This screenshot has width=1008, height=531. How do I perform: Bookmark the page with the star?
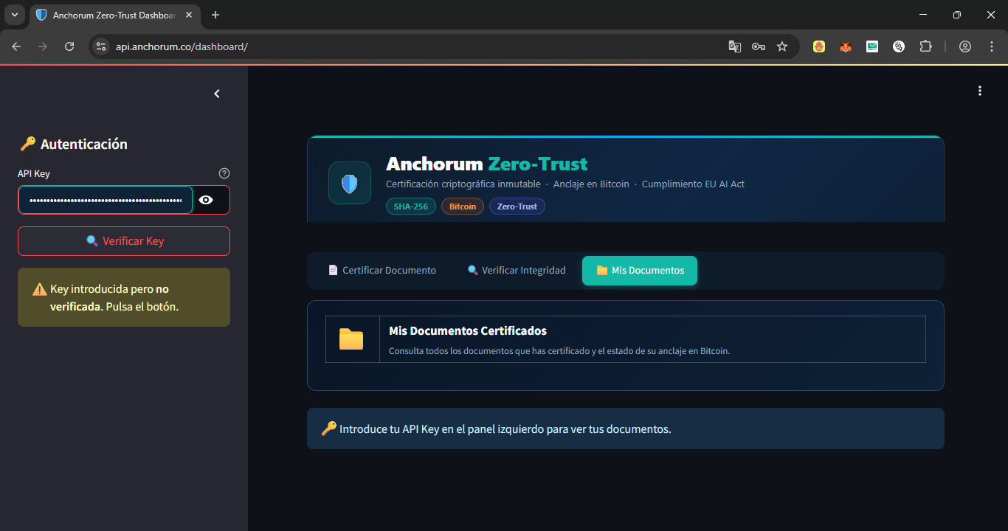coord(781,46)
